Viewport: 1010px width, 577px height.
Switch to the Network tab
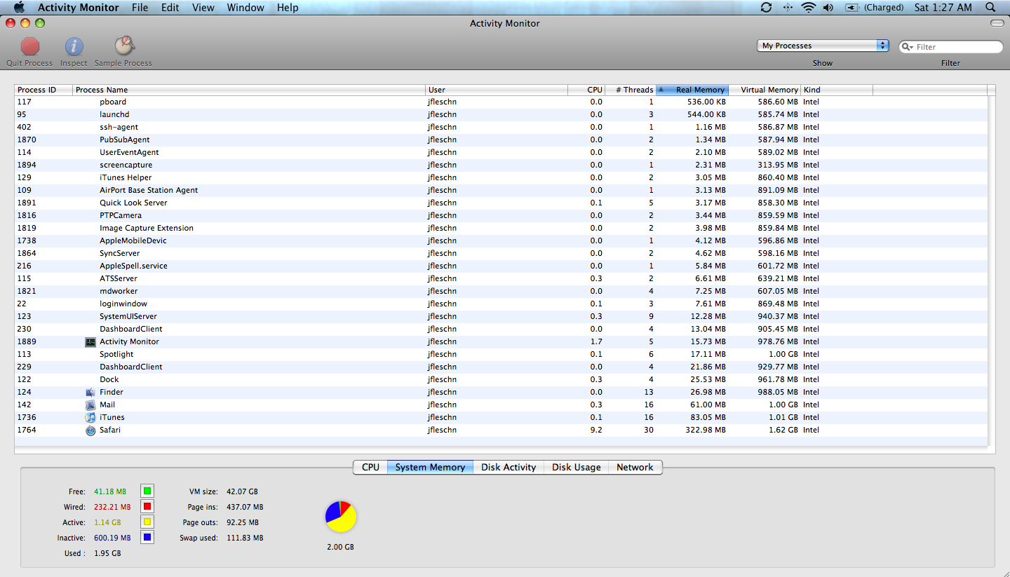click(x=635, y=467)
